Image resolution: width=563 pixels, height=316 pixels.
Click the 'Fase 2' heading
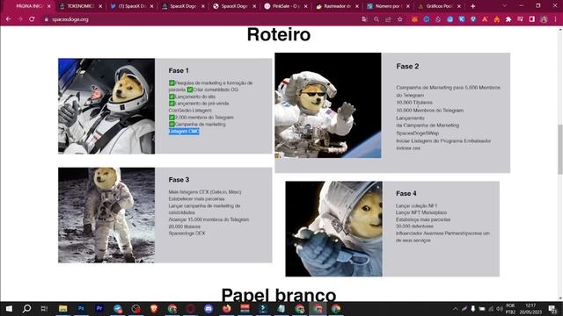407,67
